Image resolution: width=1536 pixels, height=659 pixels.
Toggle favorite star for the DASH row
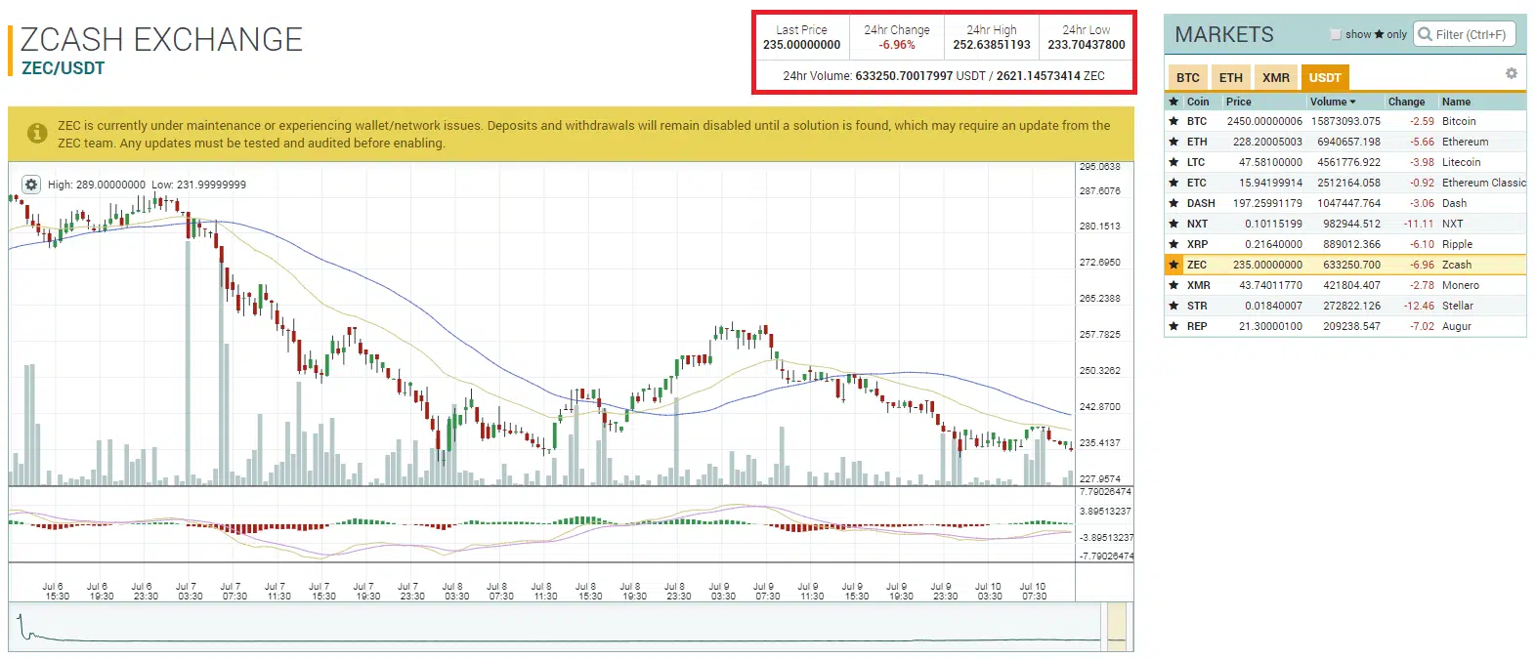(1173, 203)
